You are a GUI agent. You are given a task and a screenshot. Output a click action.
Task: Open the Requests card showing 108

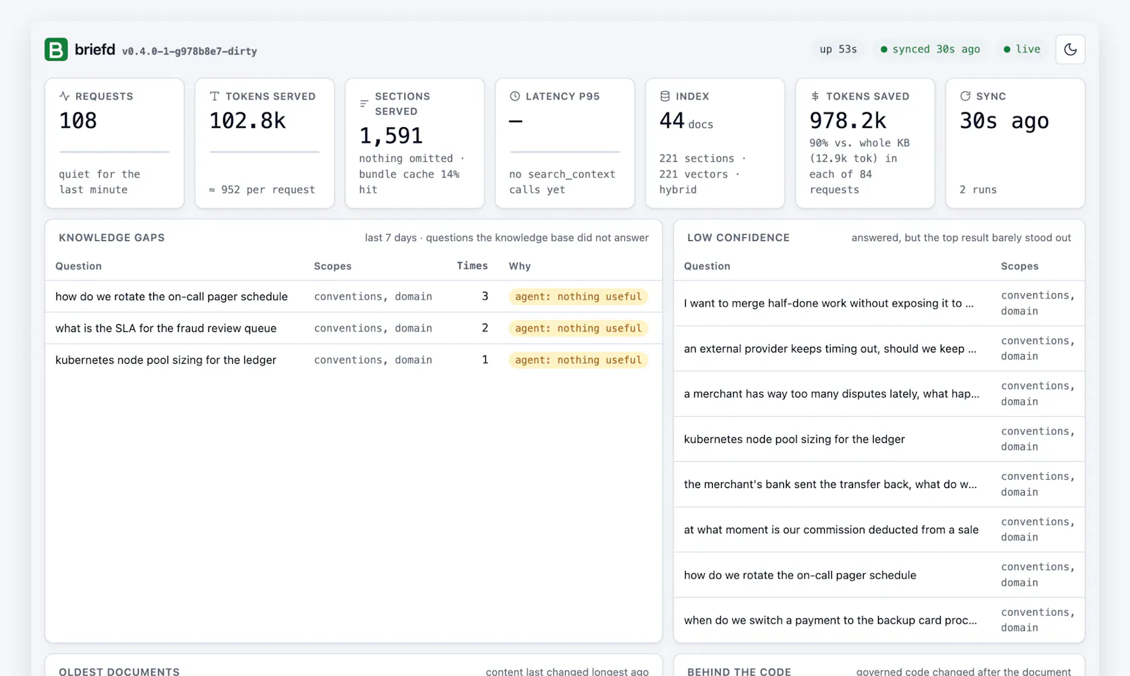tap(114, 143)
